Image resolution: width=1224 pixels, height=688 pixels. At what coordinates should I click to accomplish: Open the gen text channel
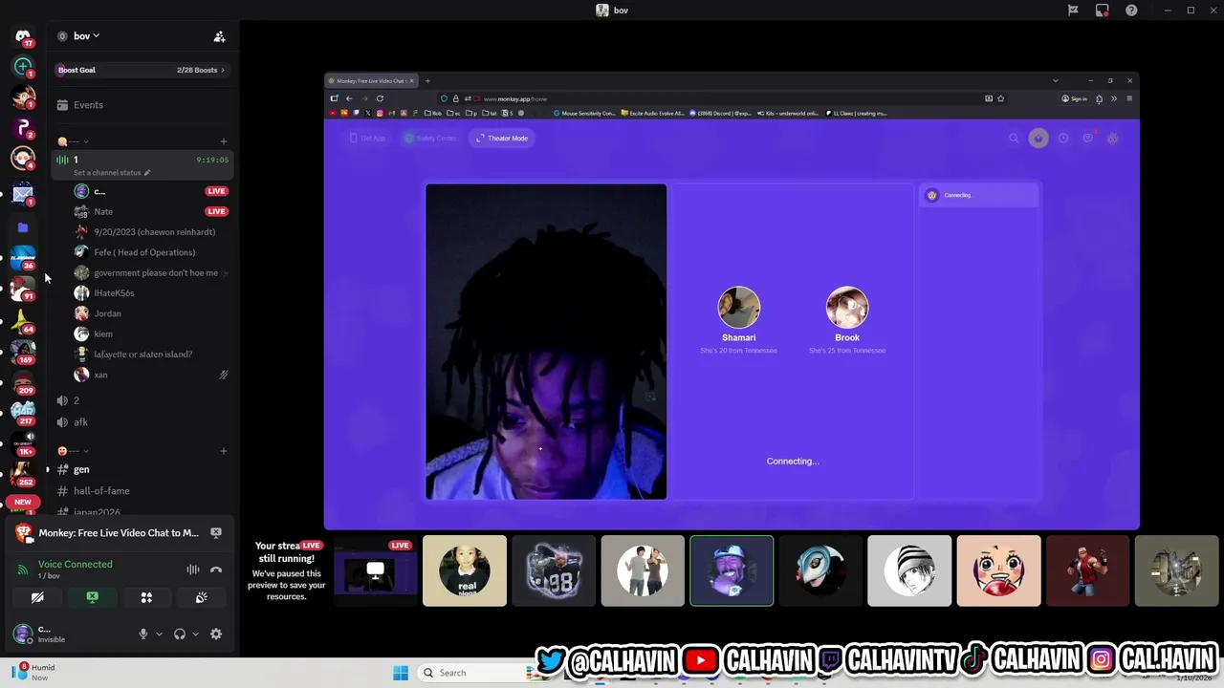coord(142,469)
